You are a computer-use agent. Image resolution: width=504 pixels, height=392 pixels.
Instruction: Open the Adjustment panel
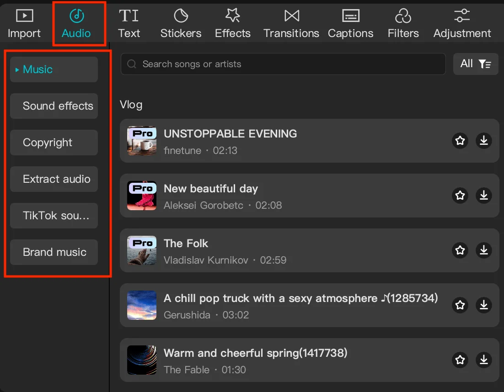click(462, 24)
